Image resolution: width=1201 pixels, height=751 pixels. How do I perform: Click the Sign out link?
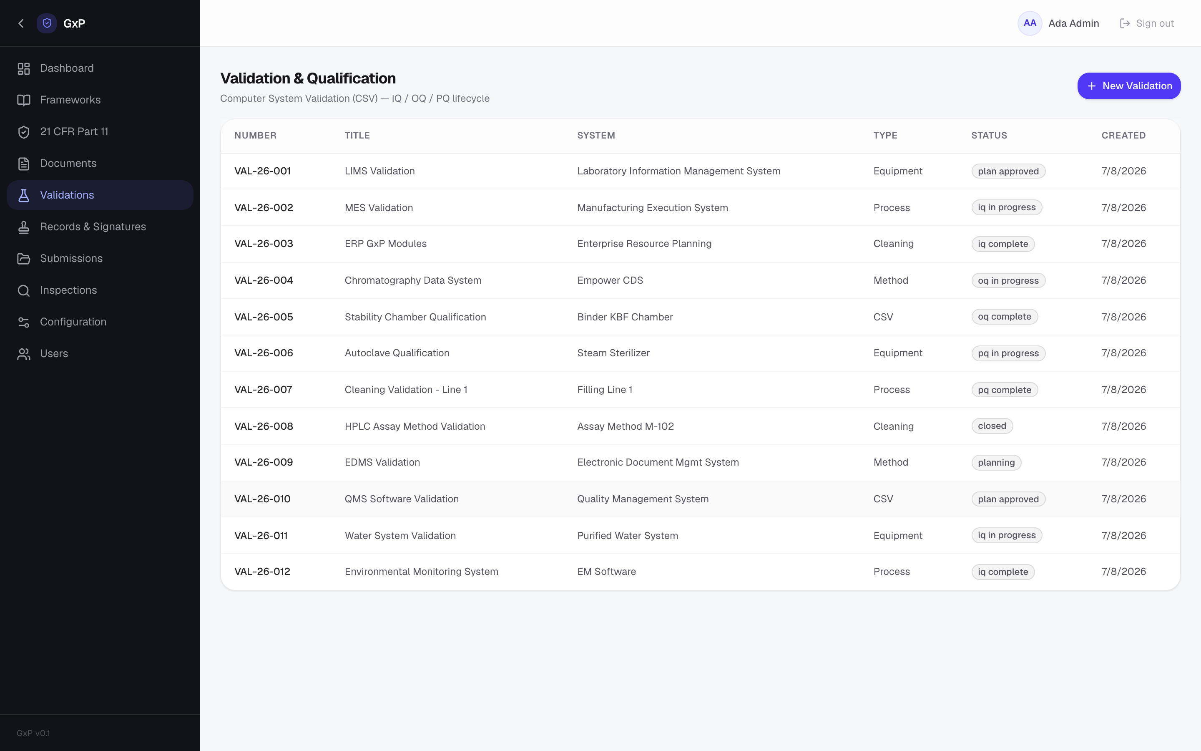click(1147, 23)
